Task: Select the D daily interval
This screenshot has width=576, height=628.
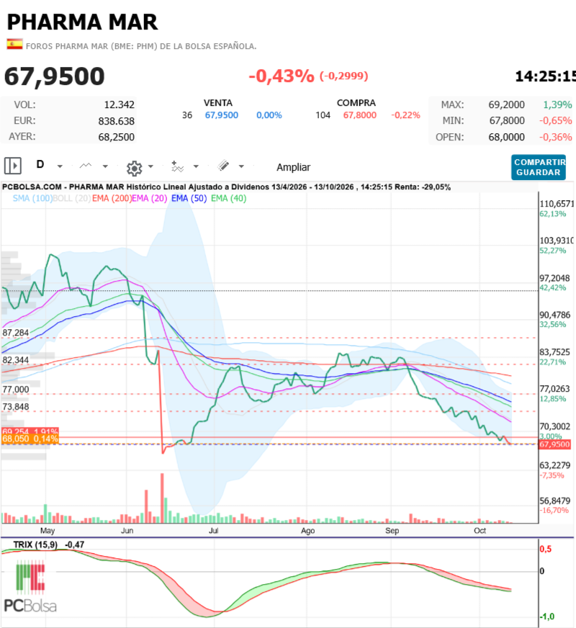Action: (40, 165)
